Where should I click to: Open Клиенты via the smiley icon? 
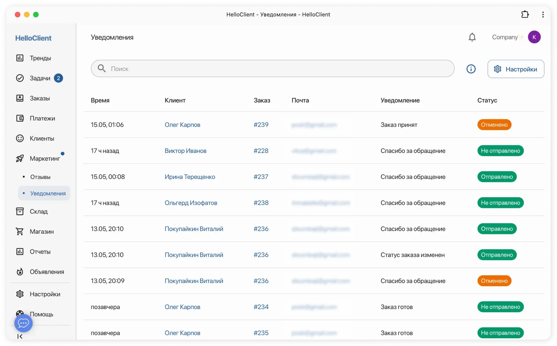20,138
